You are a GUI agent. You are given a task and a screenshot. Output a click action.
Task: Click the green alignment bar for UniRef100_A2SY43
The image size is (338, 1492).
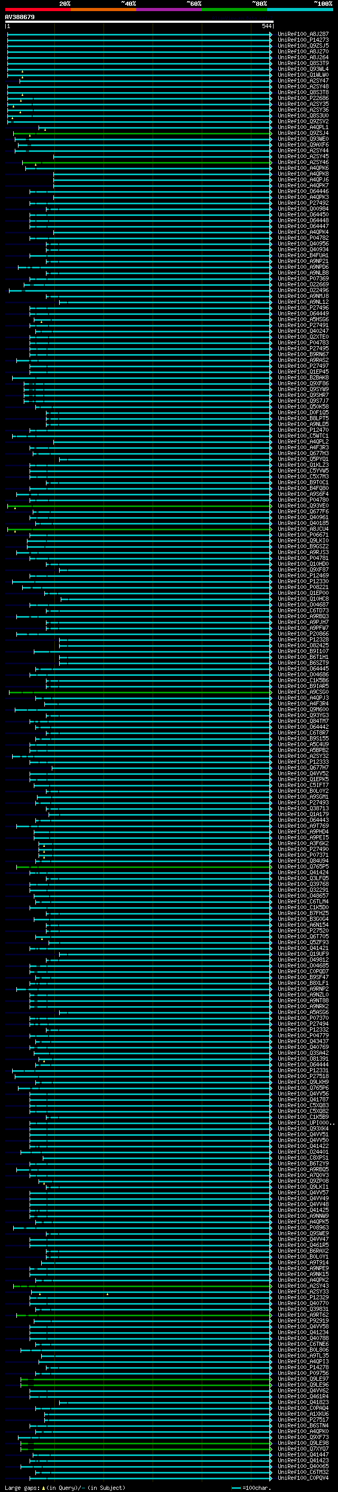tap(142, 1286)
